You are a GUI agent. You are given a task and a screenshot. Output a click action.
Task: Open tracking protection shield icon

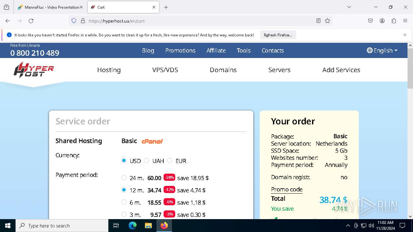(x=74, y=21)
